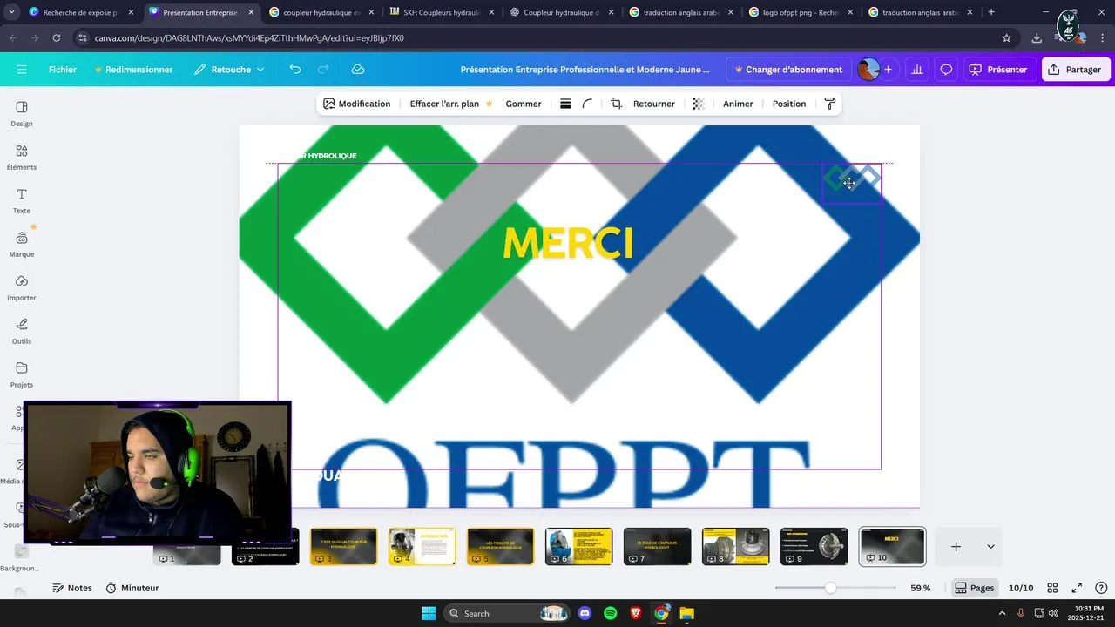Toggle the Pages thumbnail strip
Image resolution: width=1115 pixels, height=627 pixels.
coord(974,588)
